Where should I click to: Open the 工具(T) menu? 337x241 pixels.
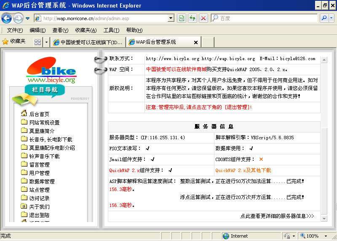pos(111,30)
